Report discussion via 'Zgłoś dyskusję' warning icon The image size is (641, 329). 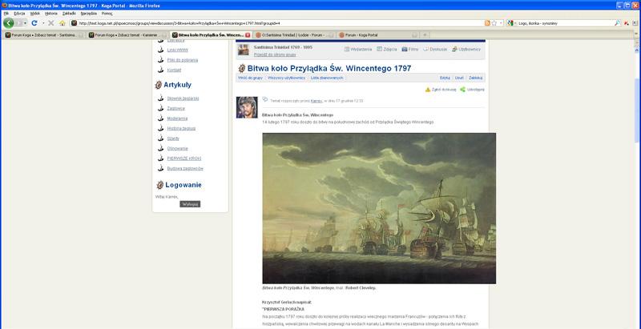(x=428, y=90)
